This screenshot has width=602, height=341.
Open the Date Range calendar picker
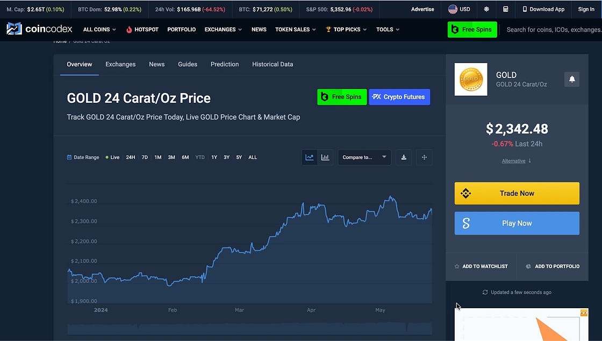(83, 158)
